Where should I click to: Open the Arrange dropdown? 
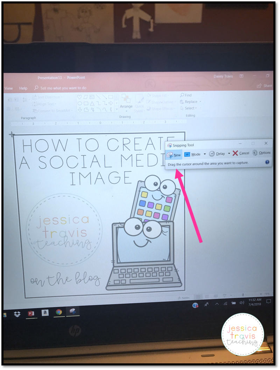tap(126, 103)
